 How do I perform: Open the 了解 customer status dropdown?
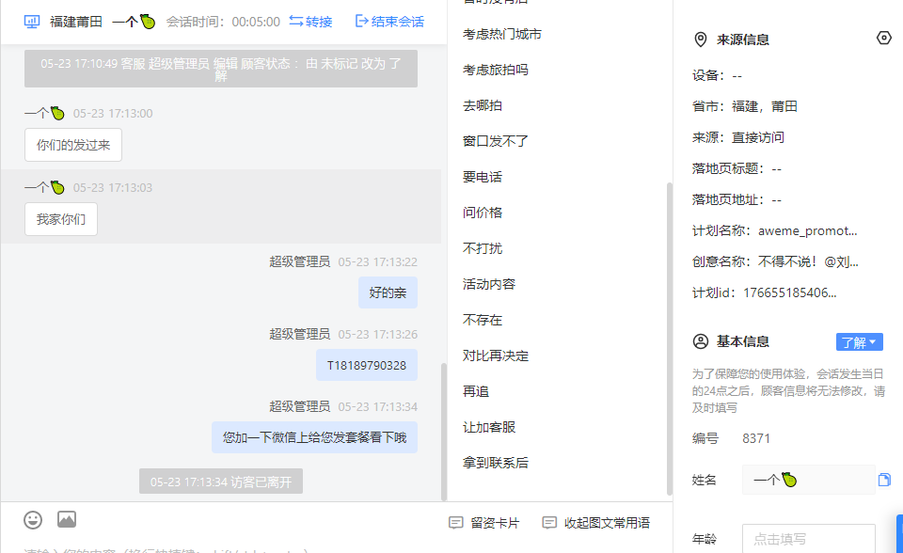click(859, 342)
